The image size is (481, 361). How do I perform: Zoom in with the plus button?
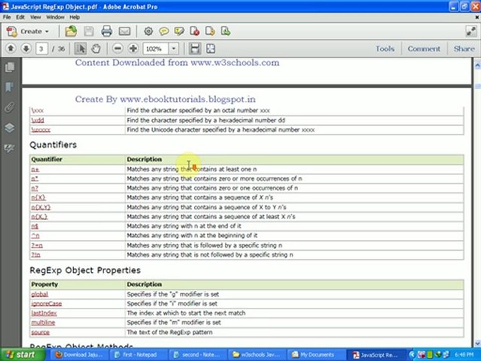133,49
